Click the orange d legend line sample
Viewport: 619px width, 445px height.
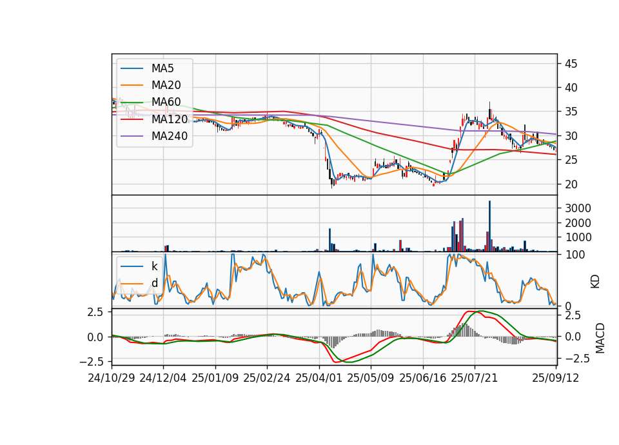point(132,283)
